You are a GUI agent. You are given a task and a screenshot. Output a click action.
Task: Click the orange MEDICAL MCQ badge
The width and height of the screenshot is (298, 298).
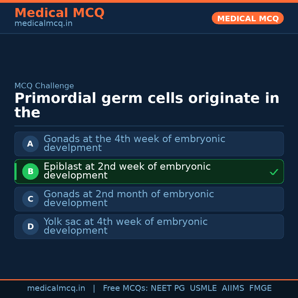point(248,18)
